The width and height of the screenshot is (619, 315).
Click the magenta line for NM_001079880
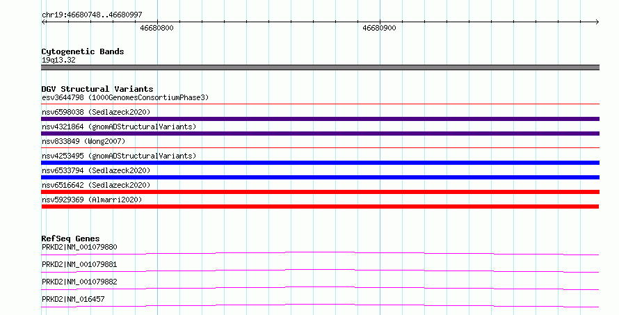click(x=320, y=253)
